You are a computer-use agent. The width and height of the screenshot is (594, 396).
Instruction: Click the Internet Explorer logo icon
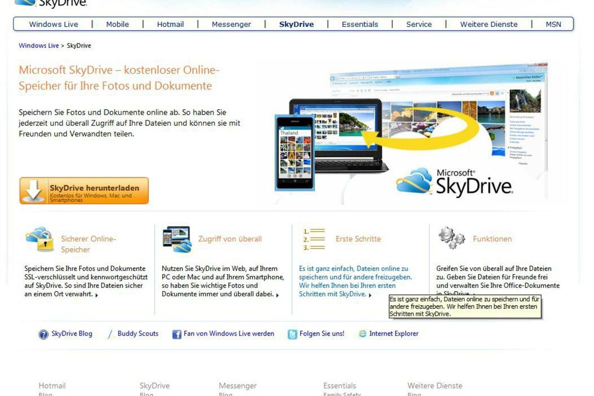[x=362, y=334]
